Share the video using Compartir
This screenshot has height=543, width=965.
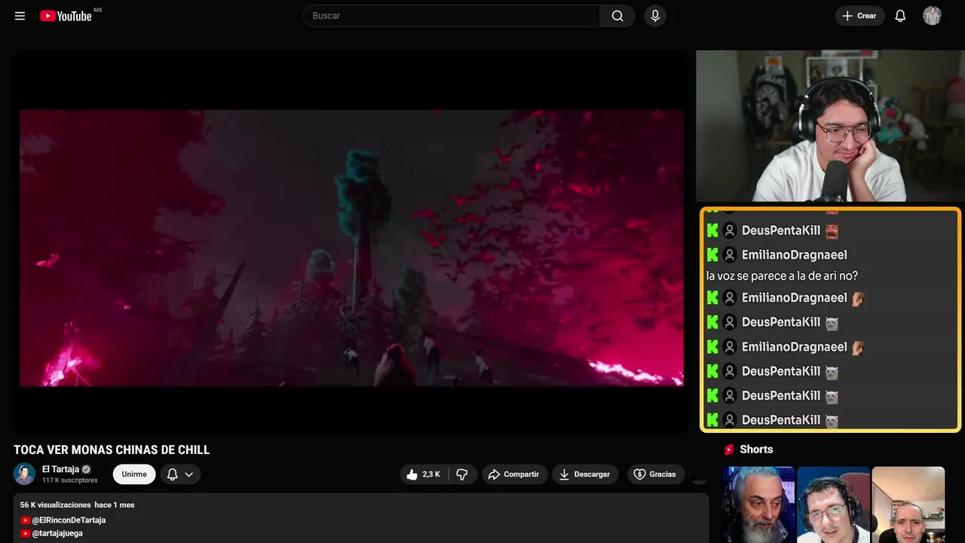[x=515, y=474]
